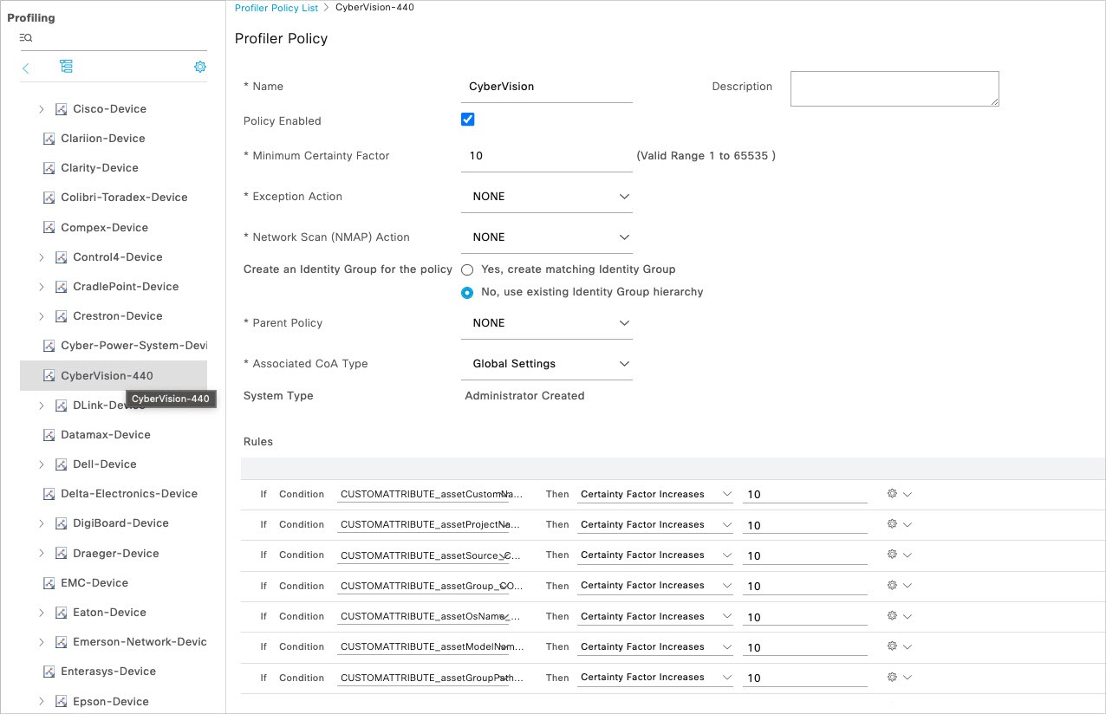Viewport: 1106px width, 714px height.
Task: Open Profiler Policy List breadcrumb
Action: (276, 7)
